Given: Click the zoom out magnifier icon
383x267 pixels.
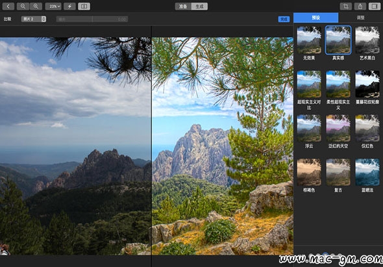Looking at the screenshot, I should pos(23,6).
